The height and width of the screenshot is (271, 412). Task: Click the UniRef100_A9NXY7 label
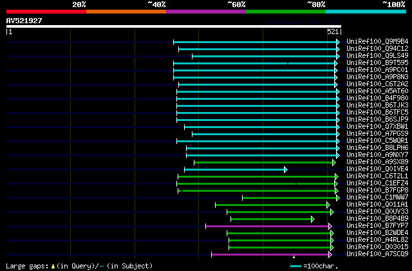[x=377, y=155]
